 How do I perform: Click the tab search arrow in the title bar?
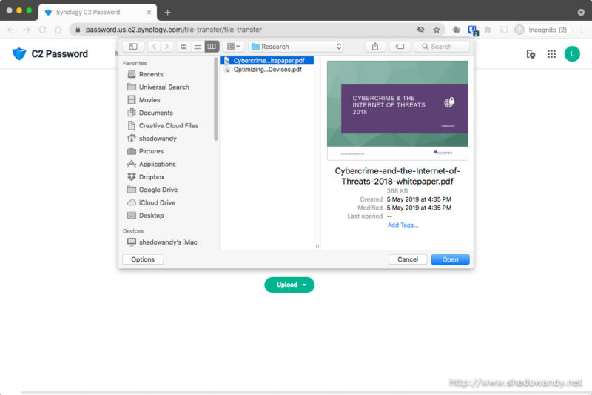tap(581, 12)
